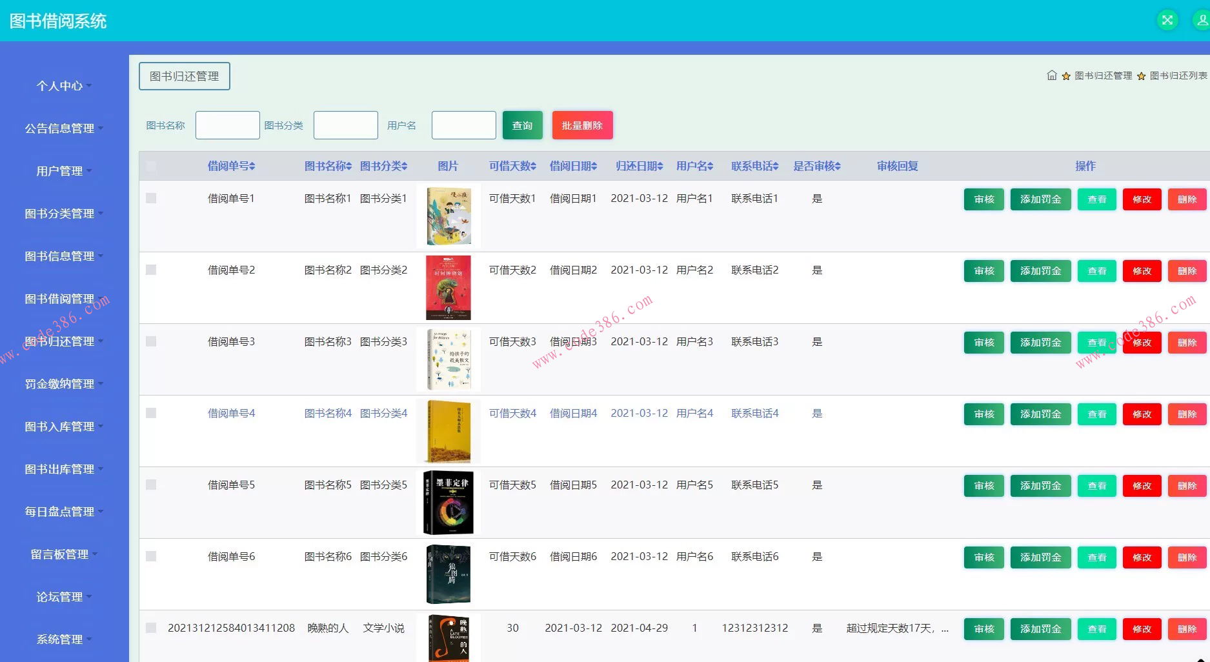
Task: Sort the table by 归还日期 column
Action: [x=639, y=166]
